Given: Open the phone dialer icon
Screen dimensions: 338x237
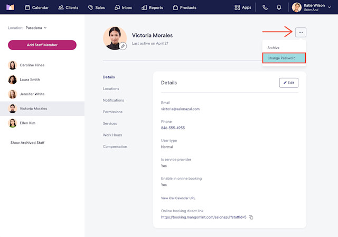Looking at the screenshot, I should [x=265, y=7].
